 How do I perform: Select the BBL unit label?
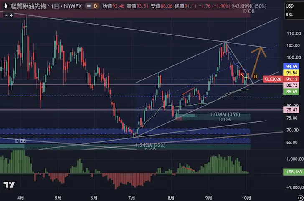289,15
